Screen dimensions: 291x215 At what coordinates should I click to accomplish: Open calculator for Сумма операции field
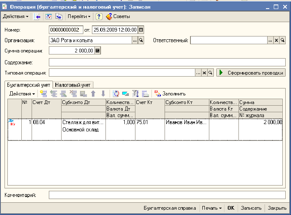click(x=97, y=51)
